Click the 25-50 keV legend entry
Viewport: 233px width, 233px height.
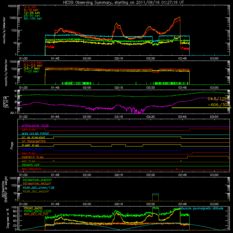point(32,16)
